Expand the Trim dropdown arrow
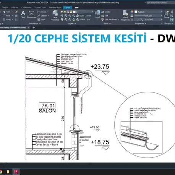 pyautogui.click(x=12, y=12)
